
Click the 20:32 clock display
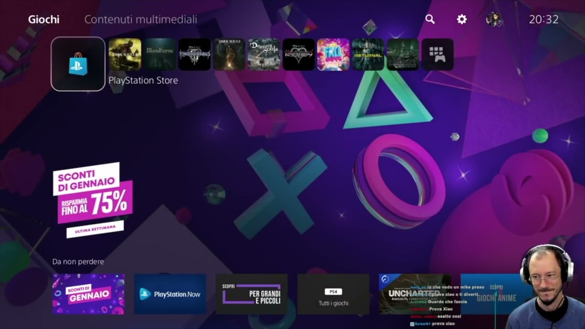544,20
